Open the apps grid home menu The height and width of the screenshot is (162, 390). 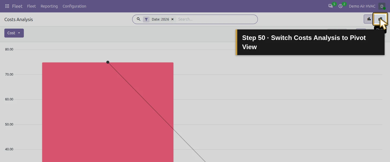pos(7,6)
